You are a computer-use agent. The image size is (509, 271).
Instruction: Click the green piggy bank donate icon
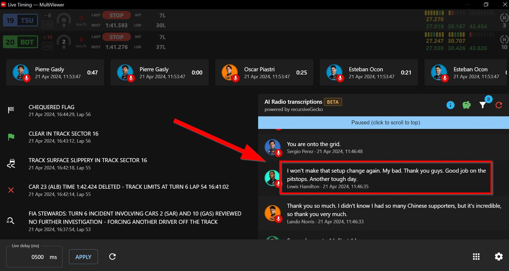(x=466, y=105)
